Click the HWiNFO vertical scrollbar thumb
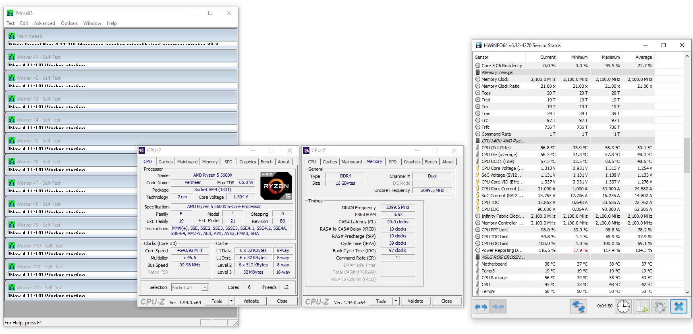The image size is (693, 334). [x=687, y=155]
